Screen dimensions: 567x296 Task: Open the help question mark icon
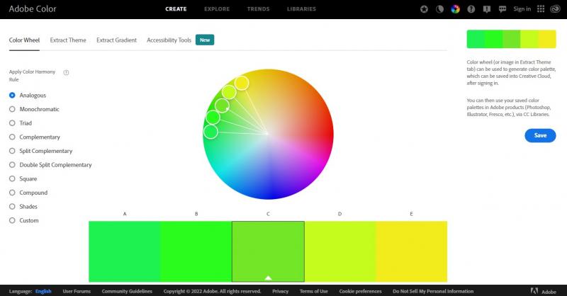(471, 9)
